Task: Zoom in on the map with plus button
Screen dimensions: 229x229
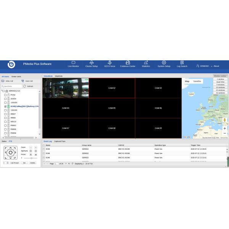Action: point(225,128)
